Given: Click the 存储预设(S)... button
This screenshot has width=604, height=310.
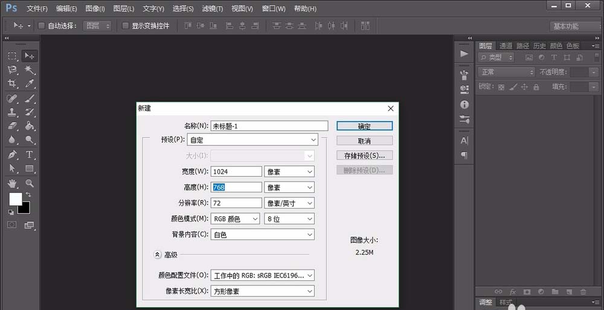Looking at the screenshot, I should coord(364,156).
